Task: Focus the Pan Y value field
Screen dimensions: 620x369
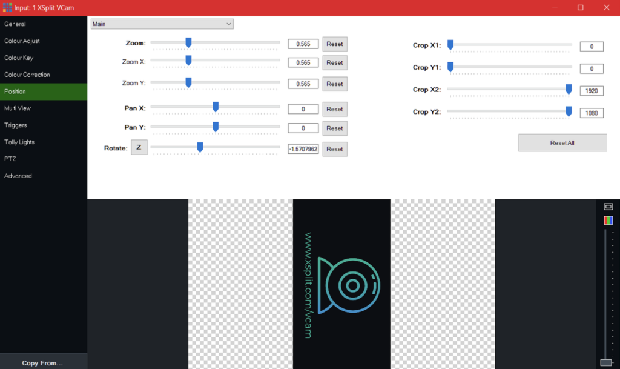Action: pyautogui.click(x=303, y=128)
